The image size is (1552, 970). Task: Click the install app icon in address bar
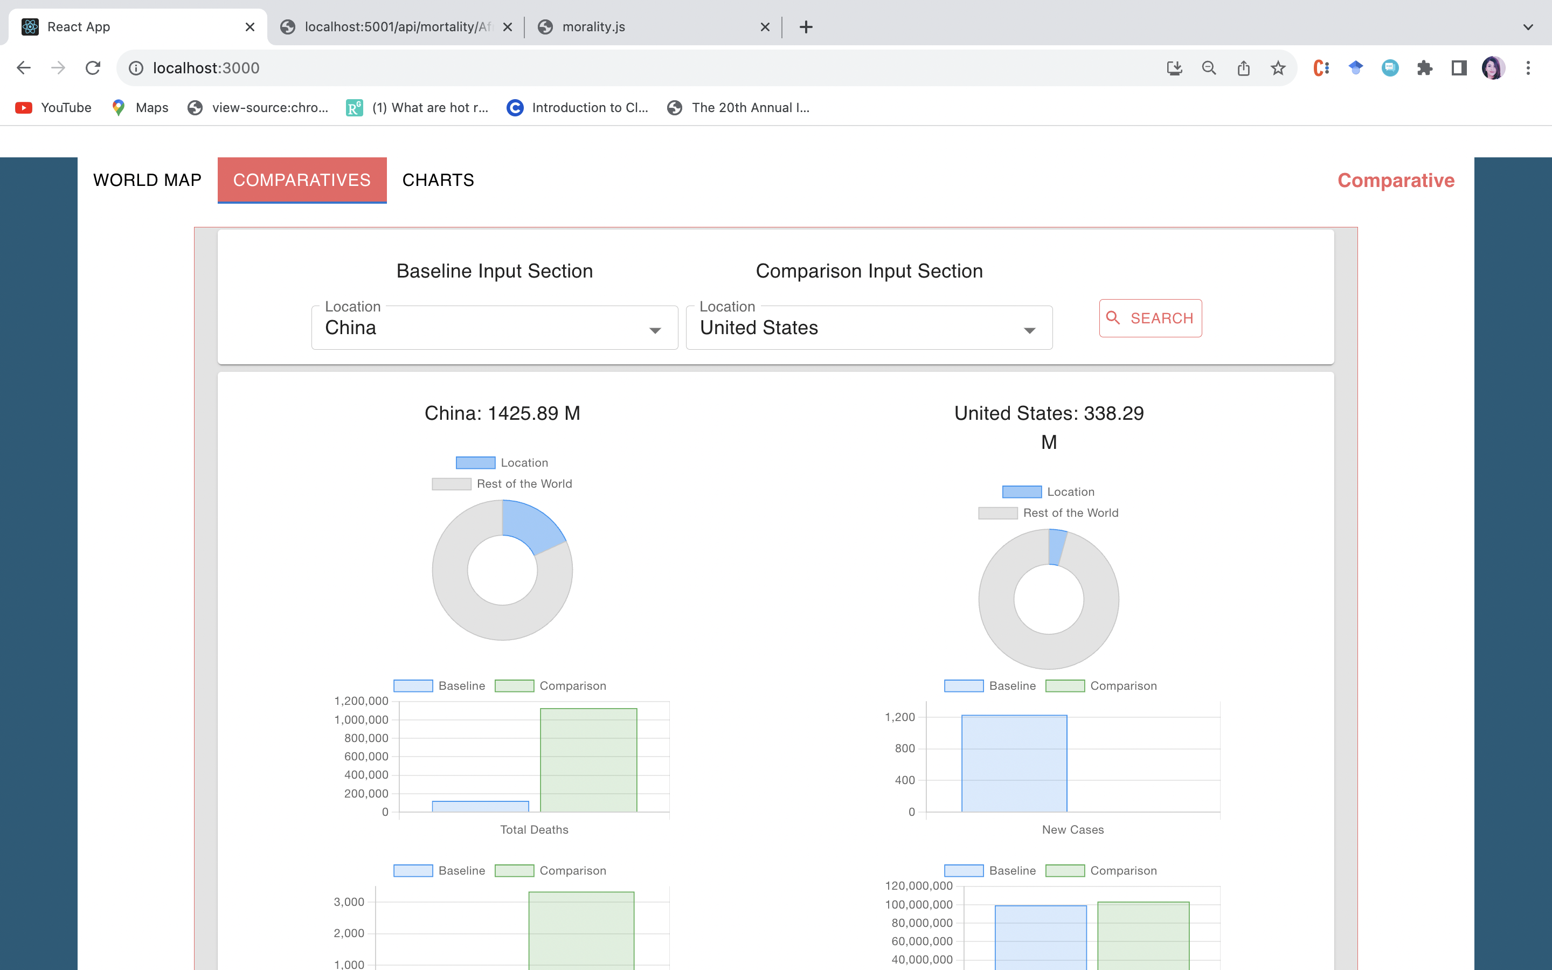[1174, 68]
